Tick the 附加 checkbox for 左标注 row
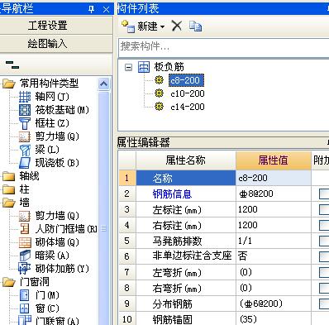 [x=324, y=209]
